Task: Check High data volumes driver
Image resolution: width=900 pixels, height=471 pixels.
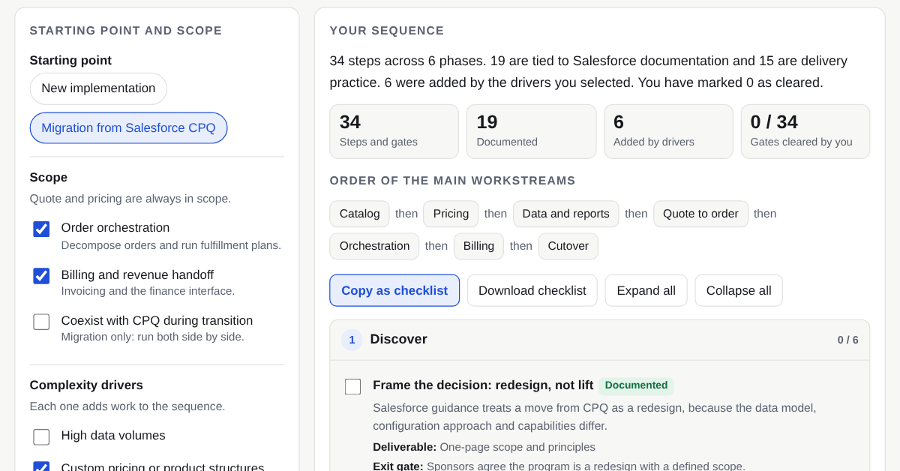Action: pyautogui.click(x=41, y=436)
